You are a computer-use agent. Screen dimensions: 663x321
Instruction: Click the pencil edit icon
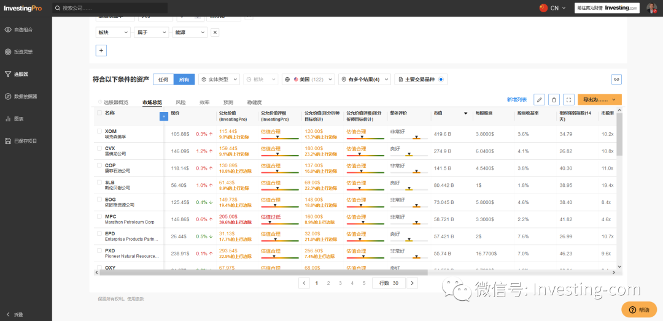click(539, 99)
